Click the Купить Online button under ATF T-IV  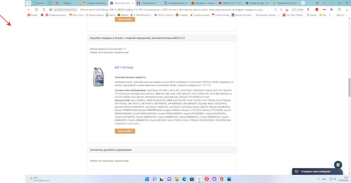click(125, 131)
